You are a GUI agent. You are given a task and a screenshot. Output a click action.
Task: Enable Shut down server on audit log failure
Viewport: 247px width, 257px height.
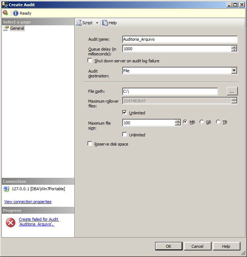90,60
